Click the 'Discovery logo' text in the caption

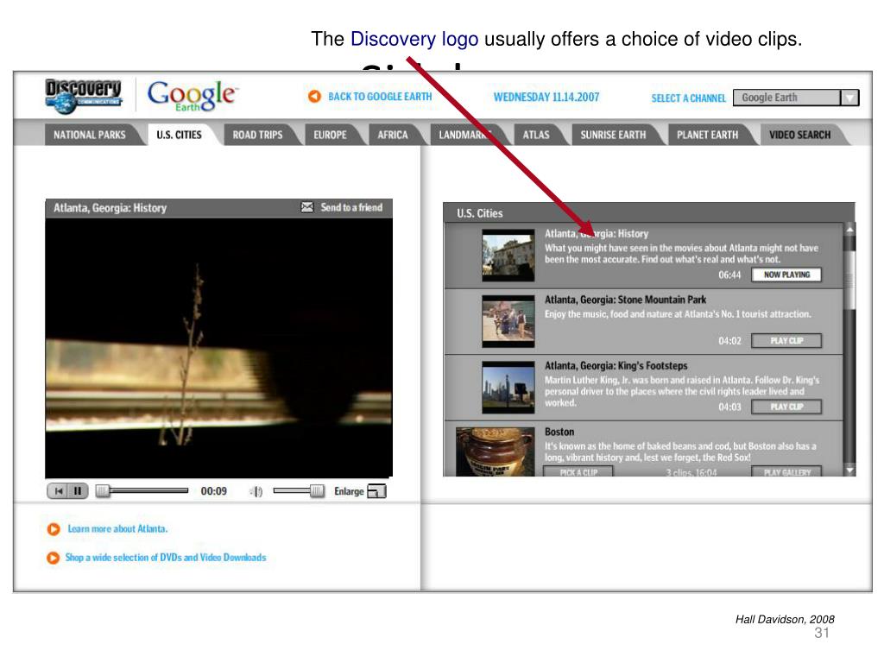[x=414, y=40]
